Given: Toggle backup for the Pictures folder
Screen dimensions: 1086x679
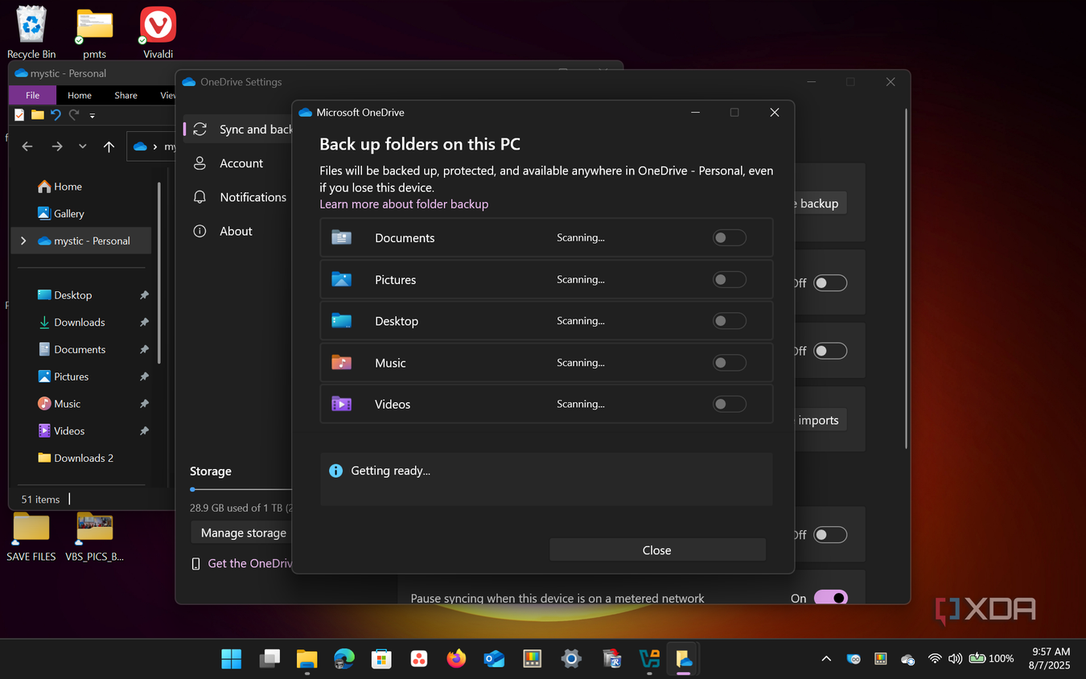Looking at the screenshot, I should pos(730,279).
